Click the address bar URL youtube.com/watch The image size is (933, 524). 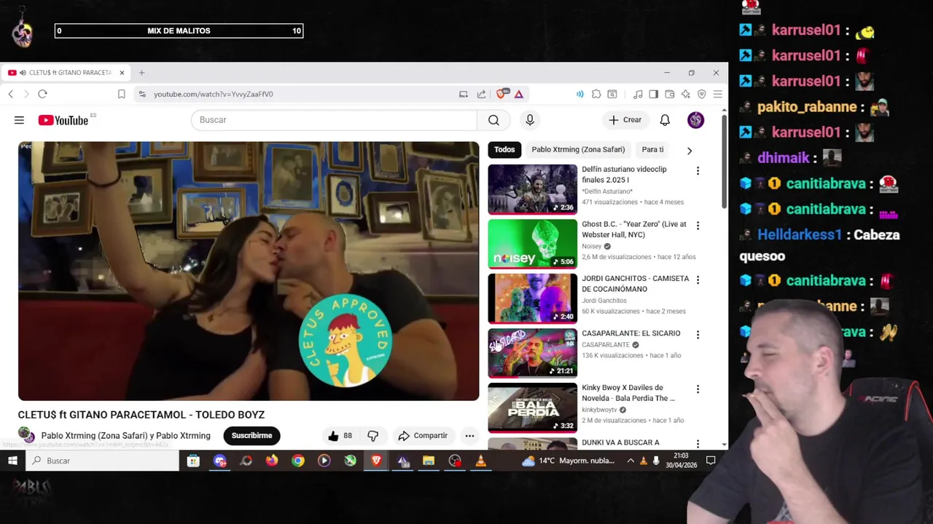coord(213,94)
